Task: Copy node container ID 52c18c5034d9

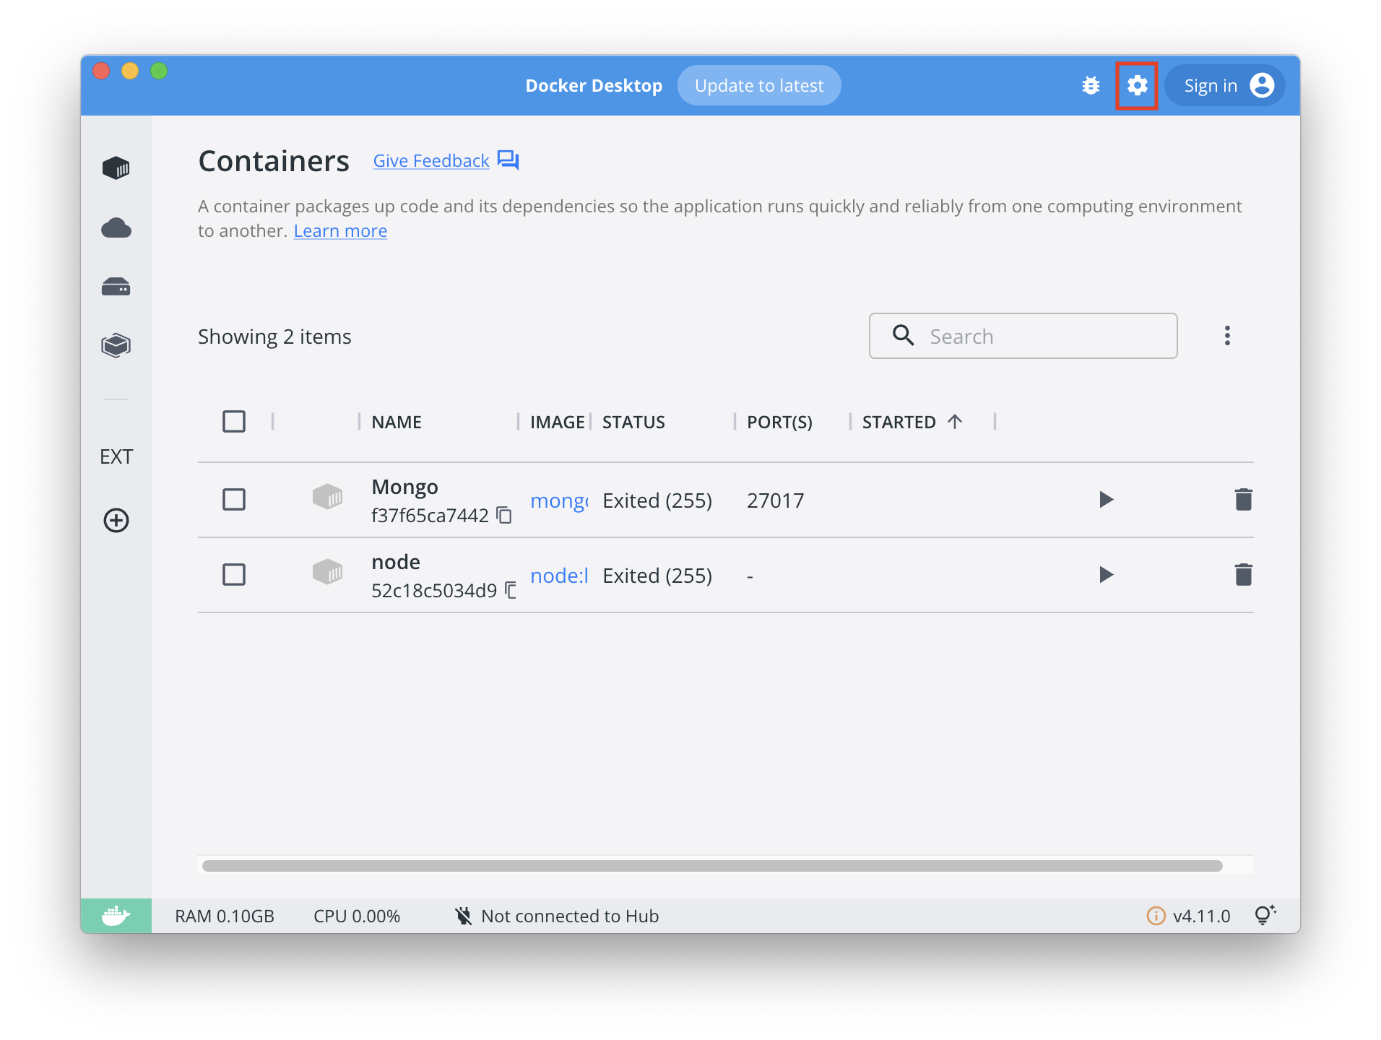Action: 510,590
